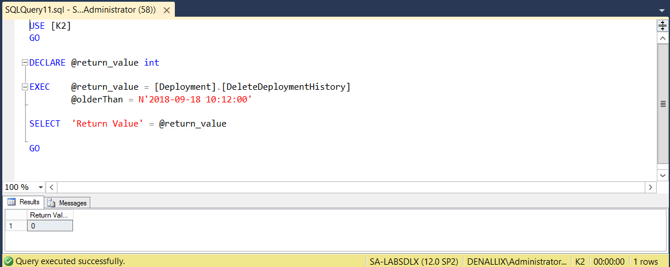Click the last GO statement
670x267 pixels.
[x=35, y=148]
